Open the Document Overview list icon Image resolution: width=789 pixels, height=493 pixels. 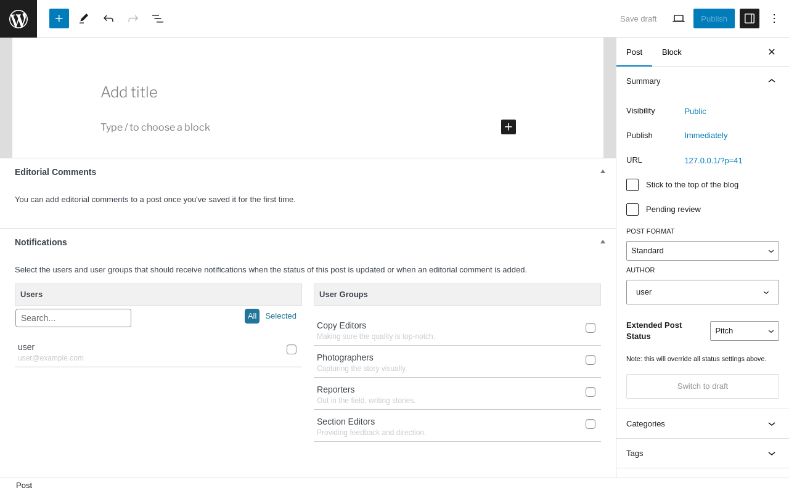[158, 18]
